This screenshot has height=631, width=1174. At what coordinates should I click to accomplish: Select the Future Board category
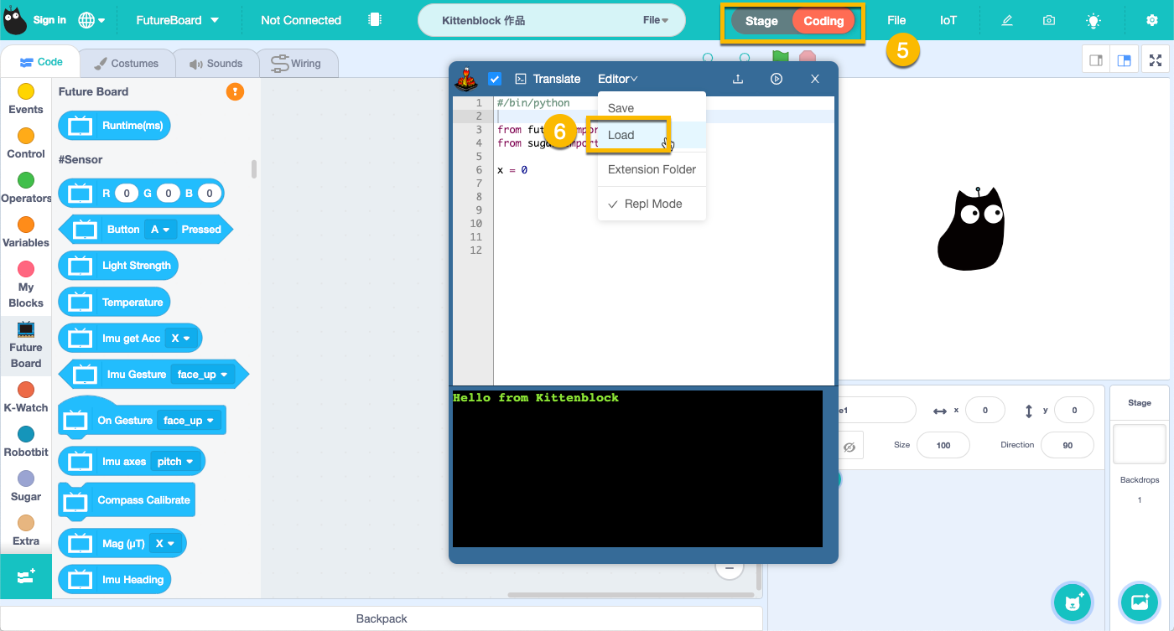26,344
